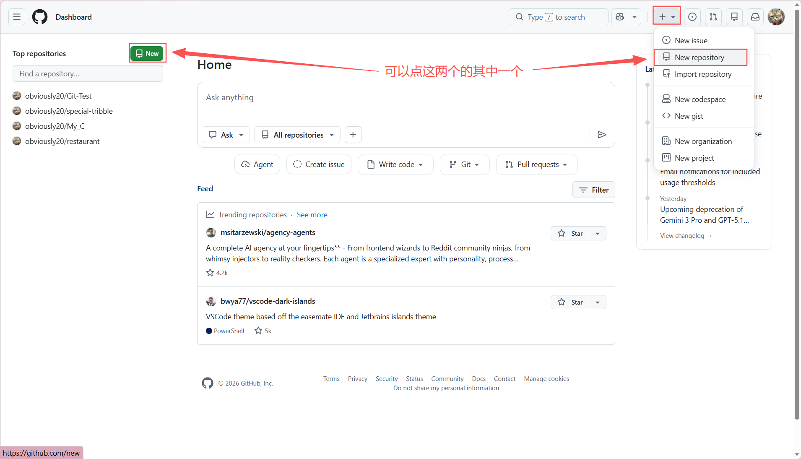The height and width of the screenshot is (459, 801).
Task: Click the bwya77 owner avatar
Action: [x=211, y=301]
